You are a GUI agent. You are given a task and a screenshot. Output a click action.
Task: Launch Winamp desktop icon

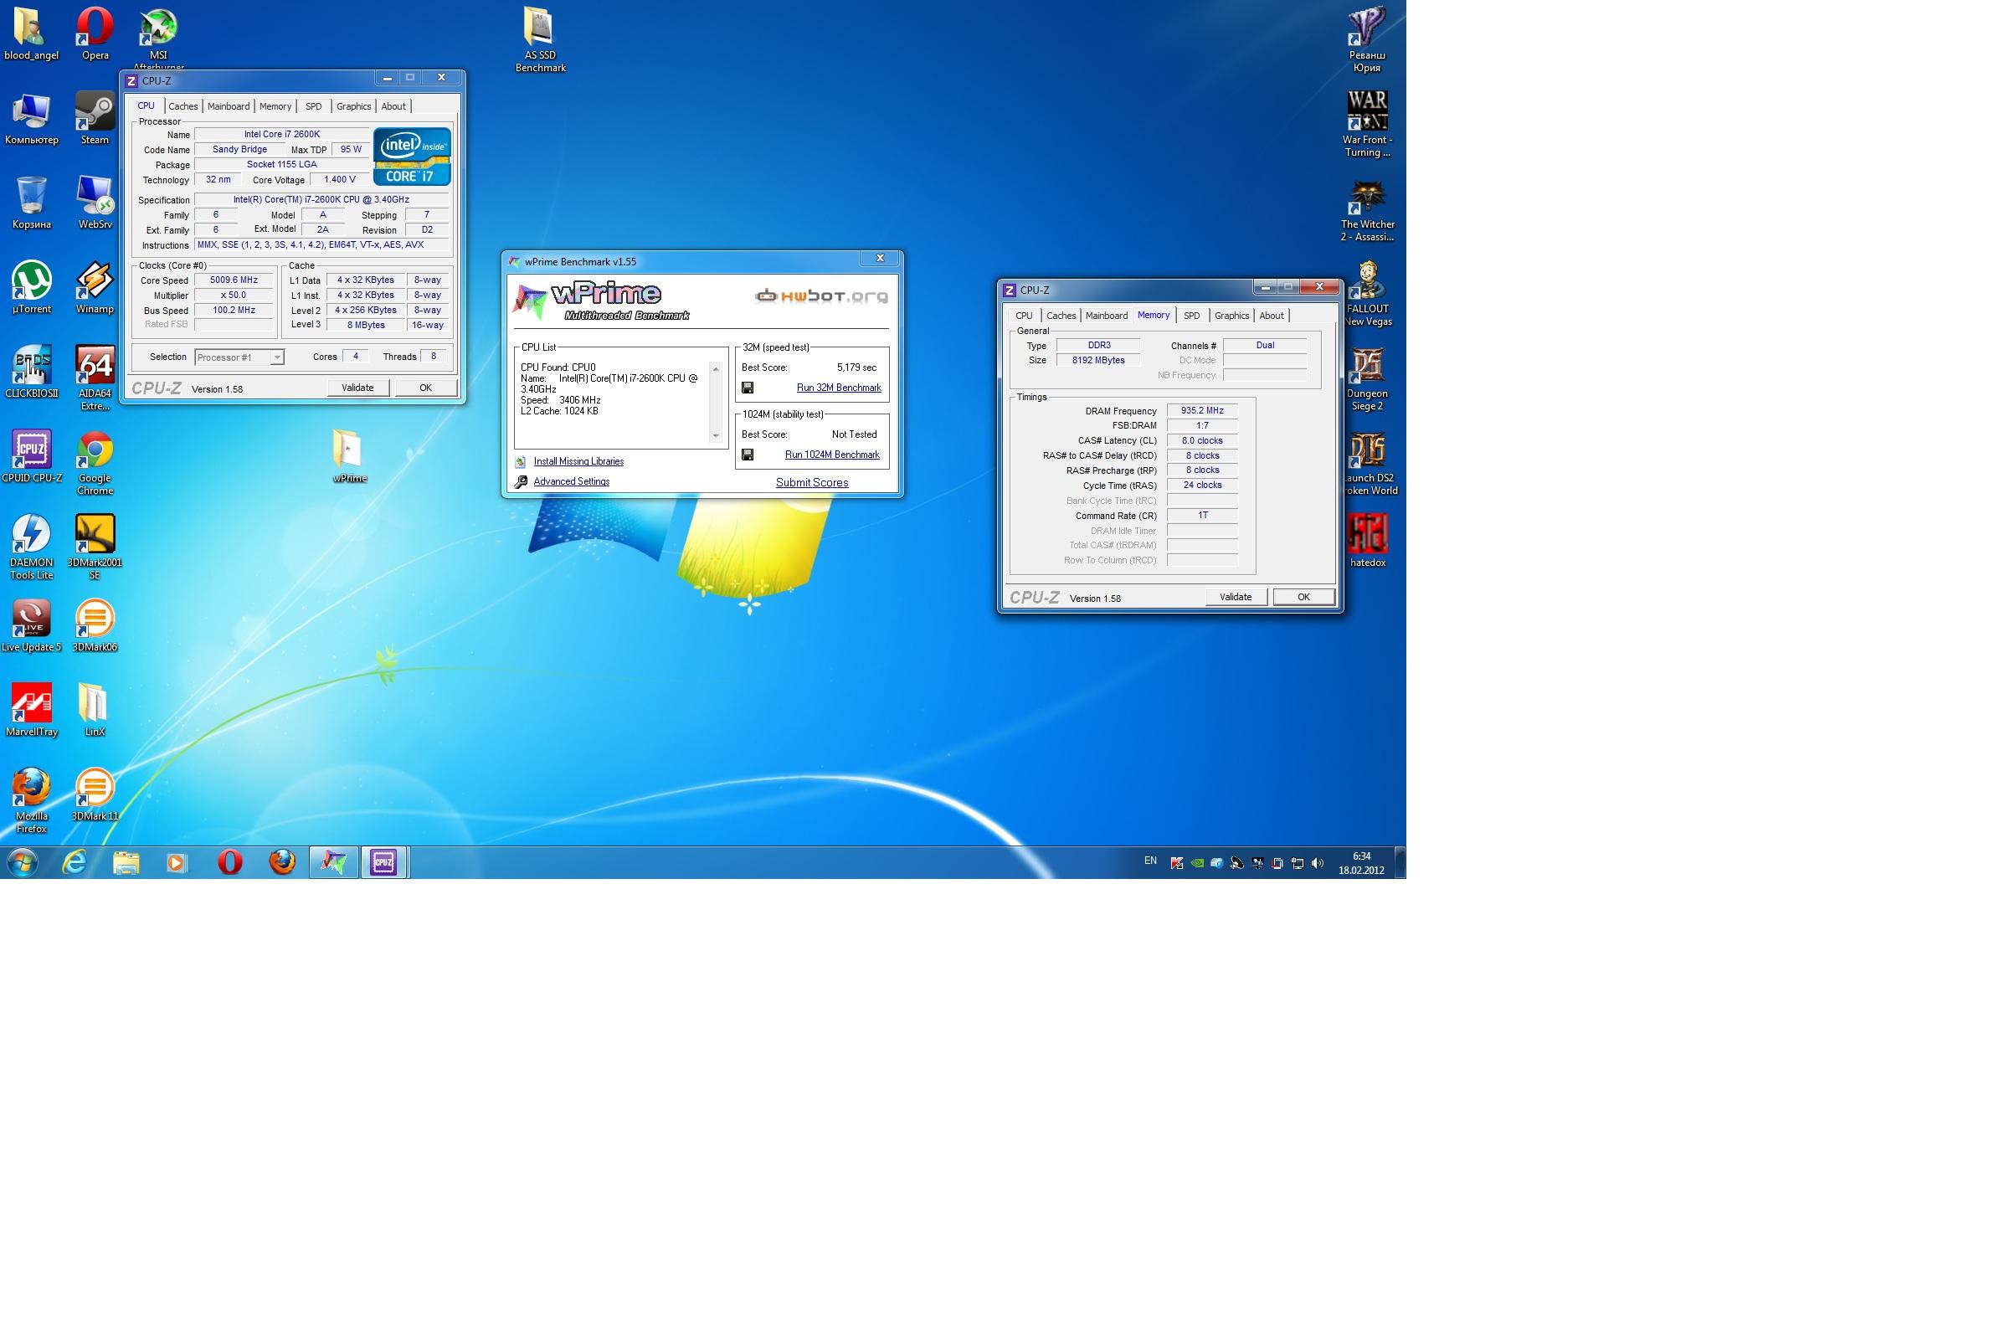(x=95, y=286)
